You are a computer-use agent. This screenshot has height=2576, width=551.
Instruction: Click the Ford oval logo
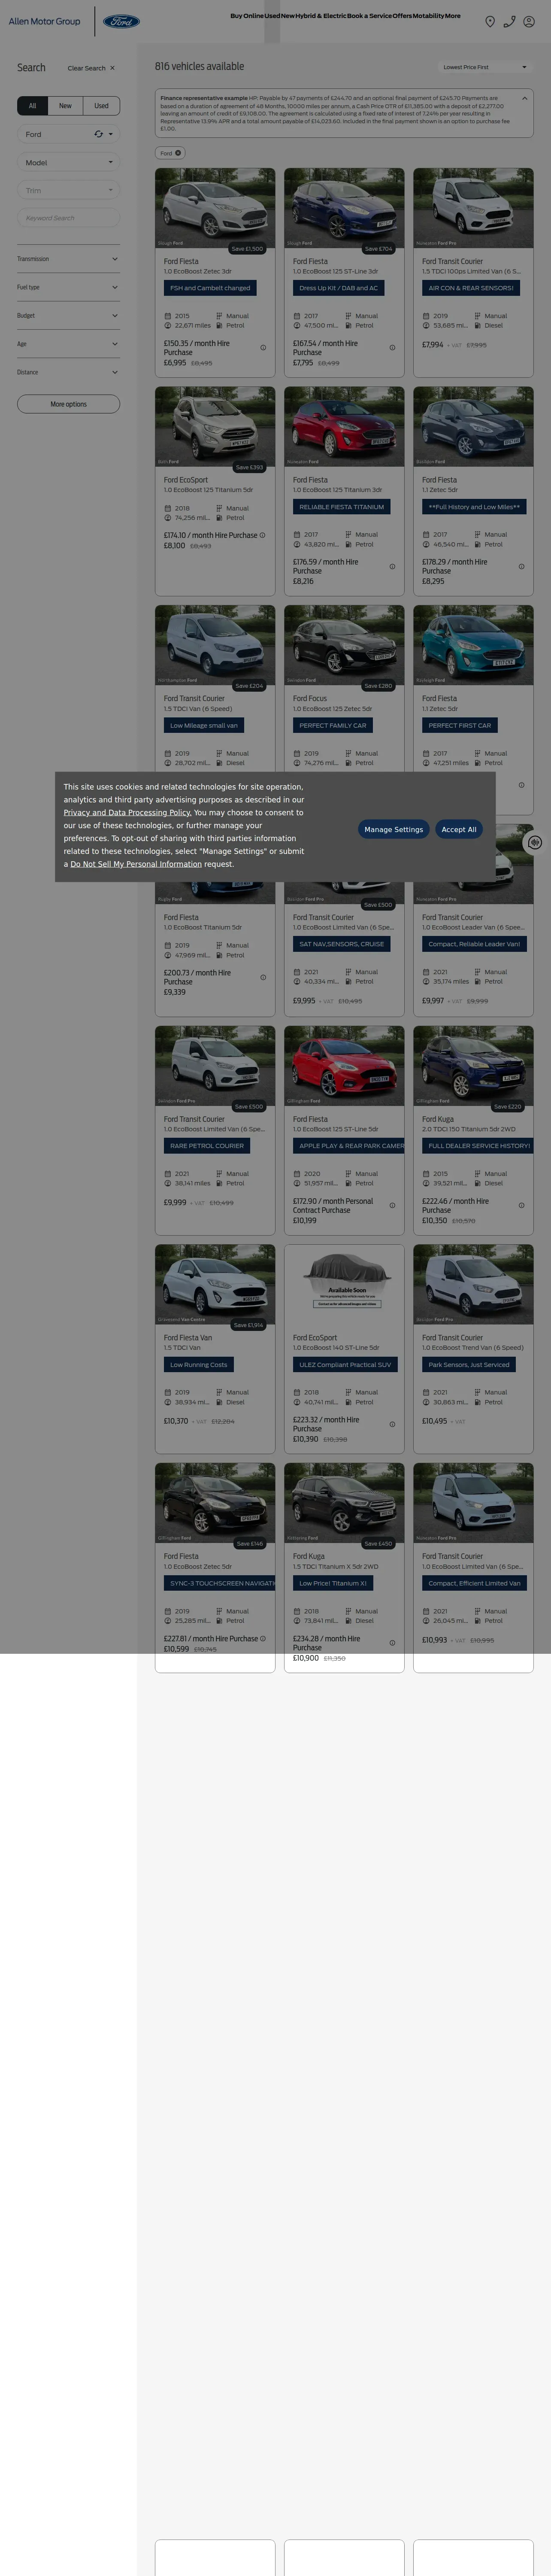pyautogui.click(x=122, y=21)
